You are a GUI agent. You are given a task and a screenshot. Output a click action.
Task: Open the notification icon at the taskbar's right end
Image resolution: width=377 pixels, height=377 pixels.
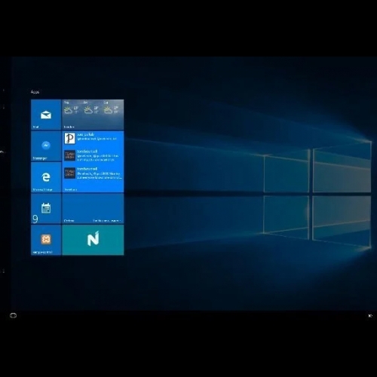point(370,316)
